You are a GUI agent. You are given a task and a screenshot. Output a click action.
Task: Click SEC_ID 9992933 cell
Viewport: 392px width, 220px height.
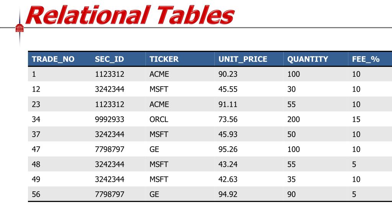[109, 119]
